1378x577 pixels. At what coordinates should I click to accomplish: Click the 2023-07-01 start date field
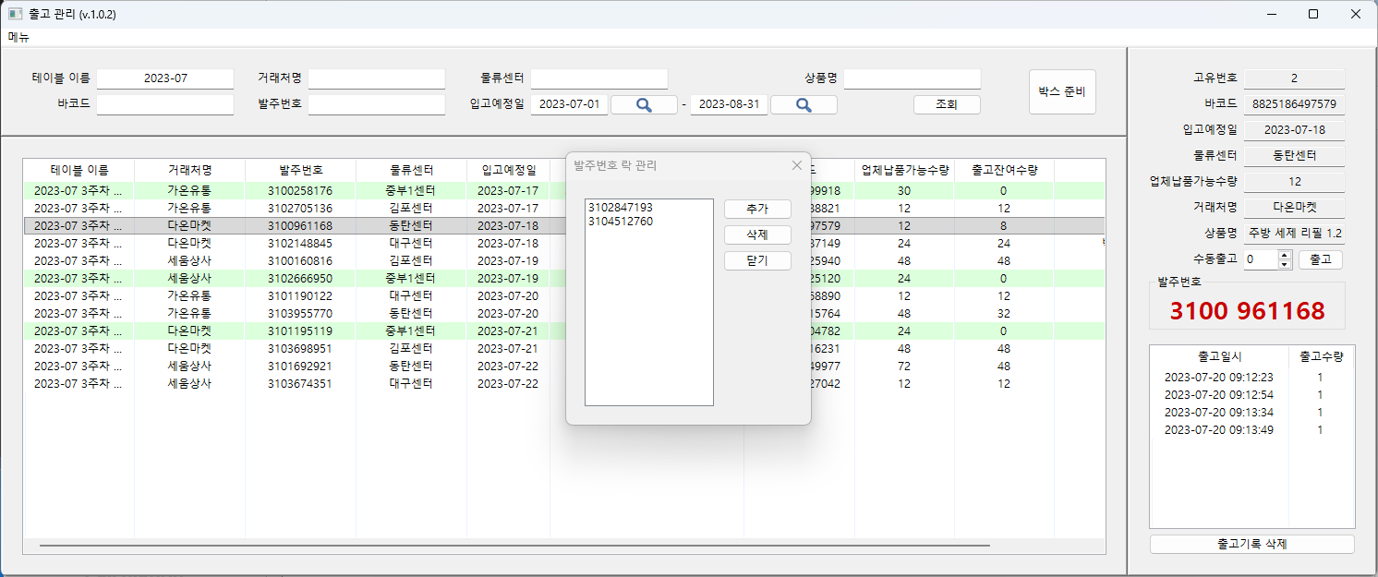[569, 104]
